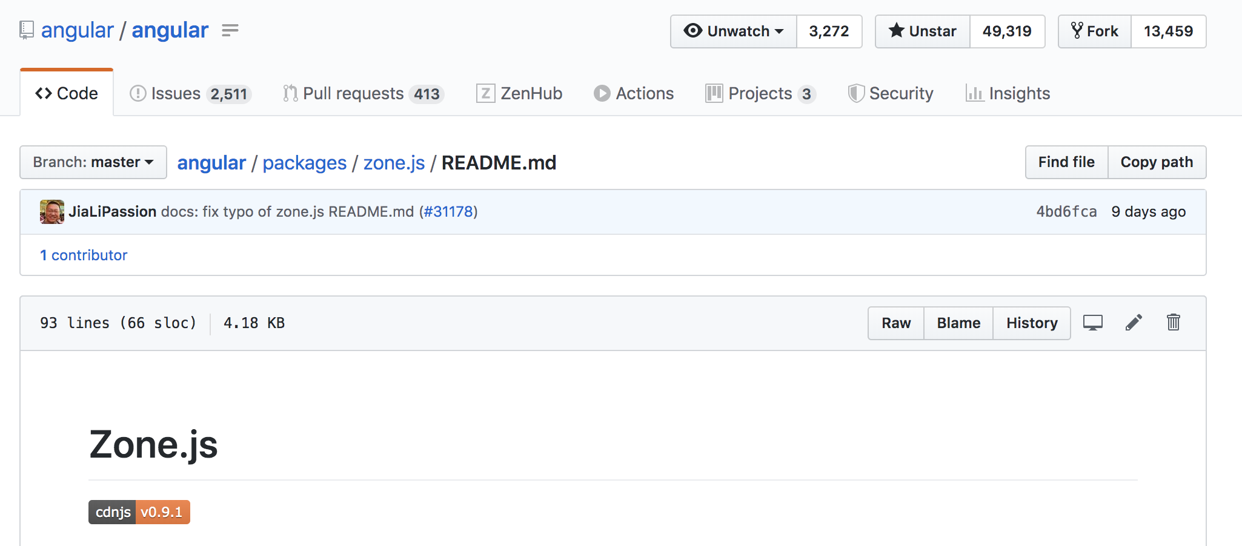
Task: Click the repository book icon
Action: [27, 30]
